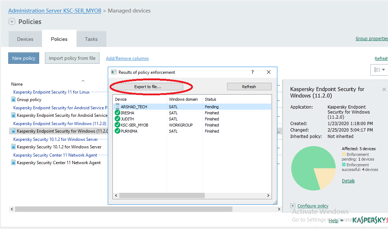Collapse the Policies section header arrow

tap(12, 22)
